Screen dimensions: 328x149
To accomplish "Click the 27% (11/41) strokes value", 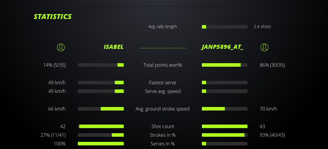I will click(53, 135).
